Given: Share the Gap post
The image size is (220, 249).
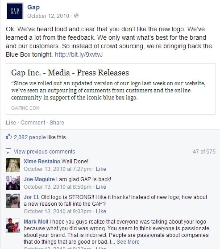Looking at the screenshot, I should coord(57,123).
